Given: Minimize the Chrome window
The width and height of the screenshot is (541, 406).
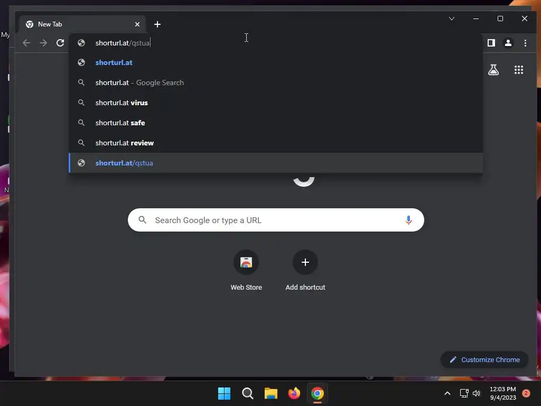Looking at the screenshot, I should (x=476, y=19).
